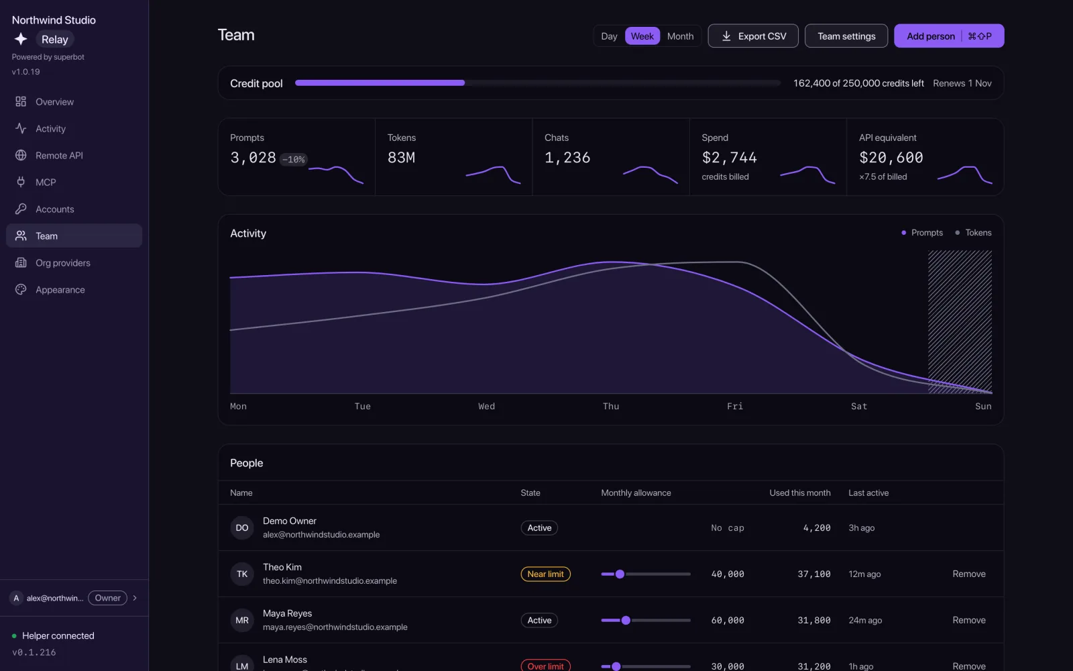This screenshot has height=671, width=1073.
Task: Click the MR avatar for Maya Reyes
Action: 242,620
